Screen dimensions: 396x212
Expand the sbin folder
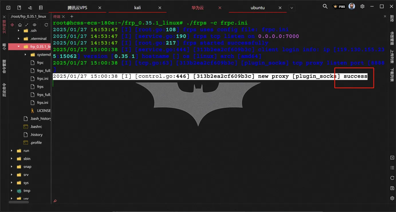(12, 159)
